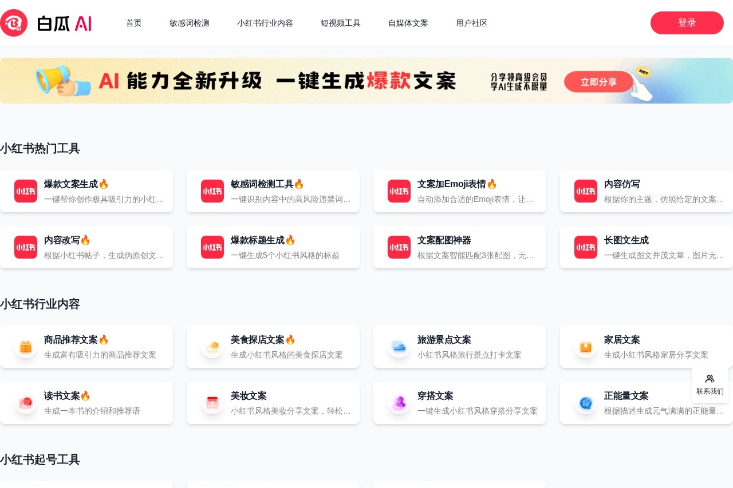This screenshot has height=488, width=733.
Task: Open the 文案加Emoji表情 tool card
Action: tap(459, 191)
